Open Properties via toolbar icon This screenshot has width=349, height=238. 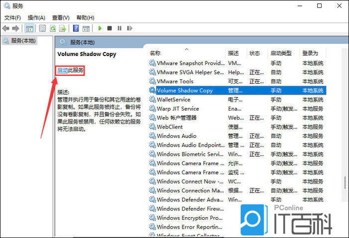click(42, 28)
